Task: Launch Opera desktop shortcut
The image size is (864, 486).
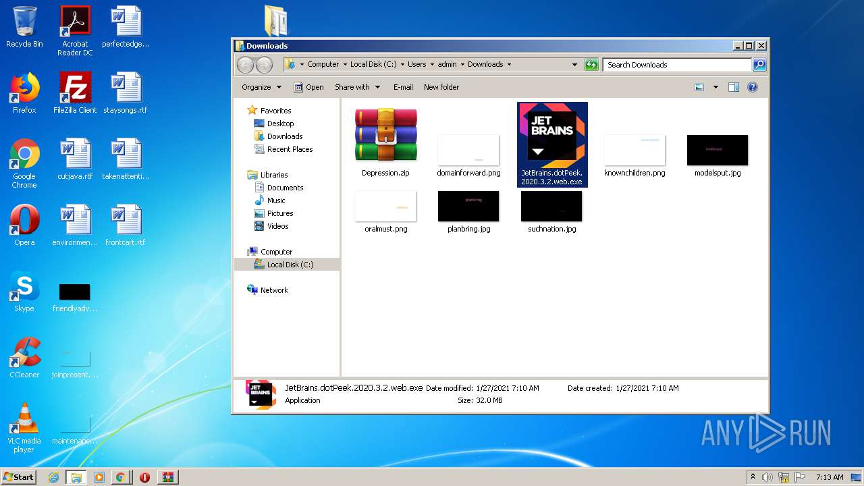Action: tap(24, 225)
